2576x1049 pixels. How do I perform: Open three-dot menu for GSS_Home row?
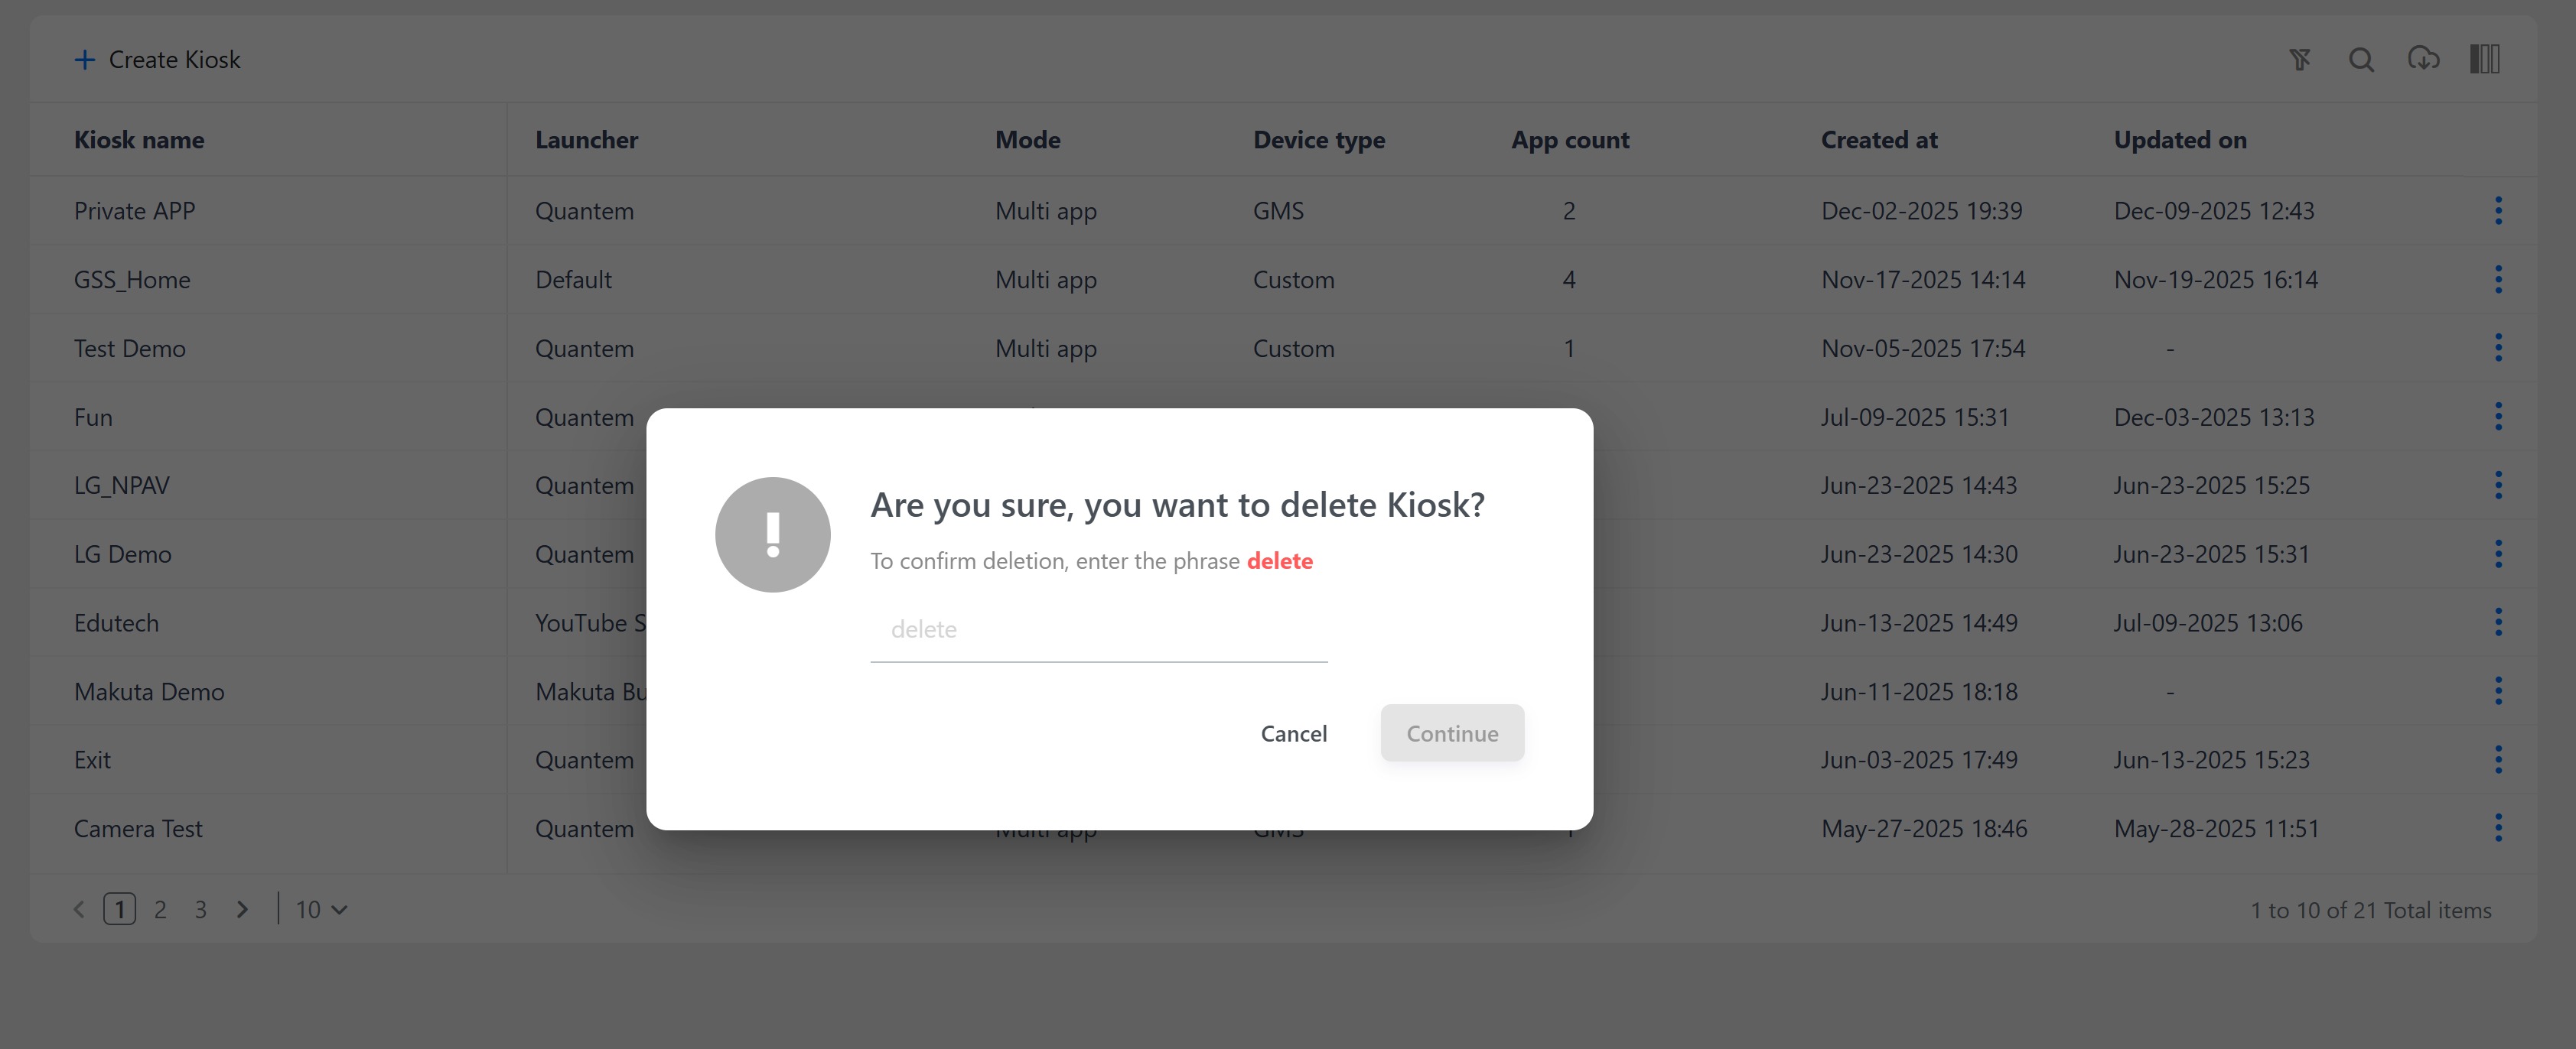(x=2498, y=280)
